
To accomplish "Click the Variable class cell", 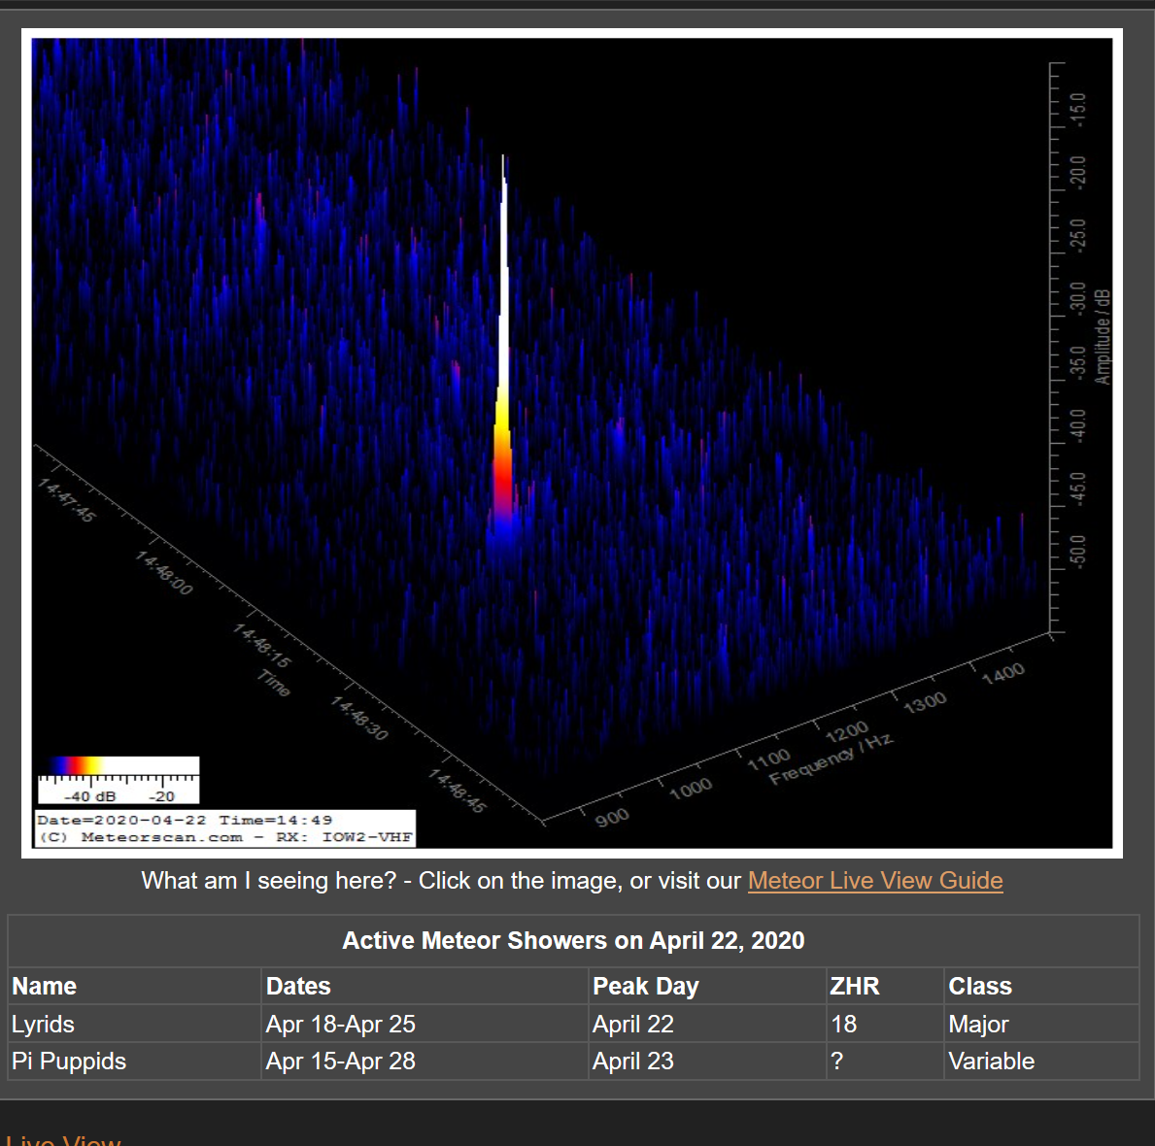I will click(991, 1061).
